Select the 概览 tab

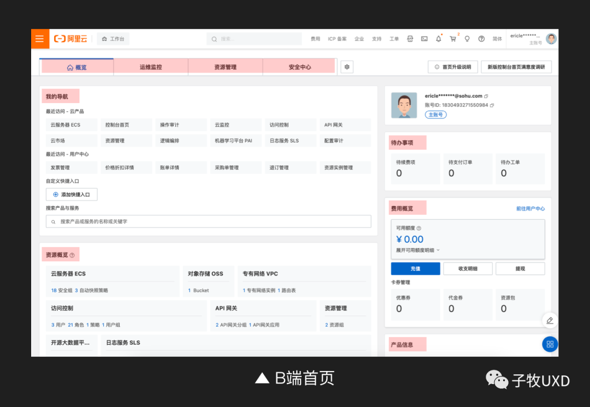click(76, 67)
